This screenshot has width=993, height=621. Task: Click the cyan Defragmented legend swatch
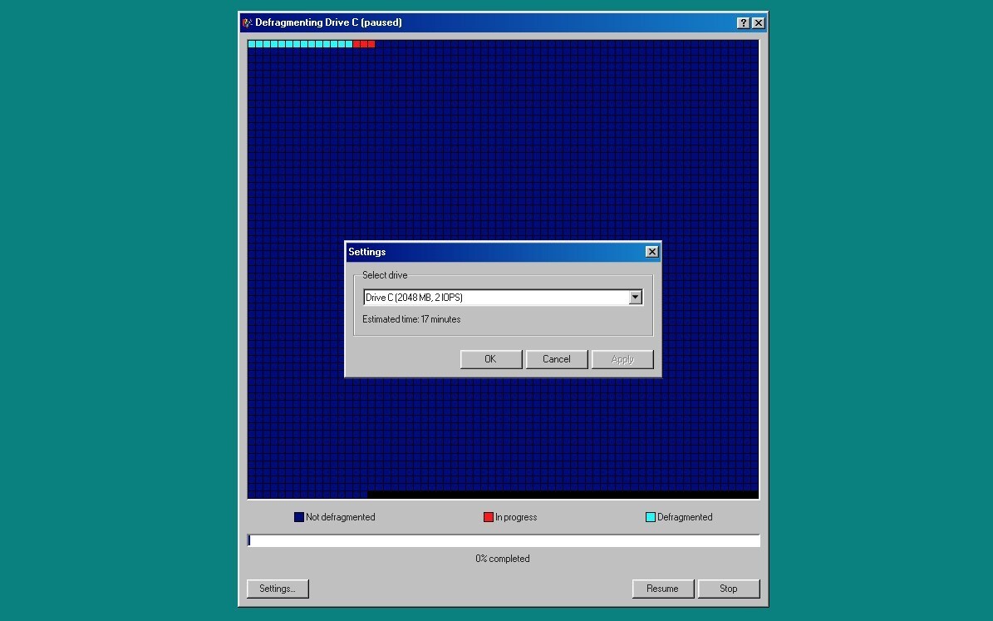[649, 516]
